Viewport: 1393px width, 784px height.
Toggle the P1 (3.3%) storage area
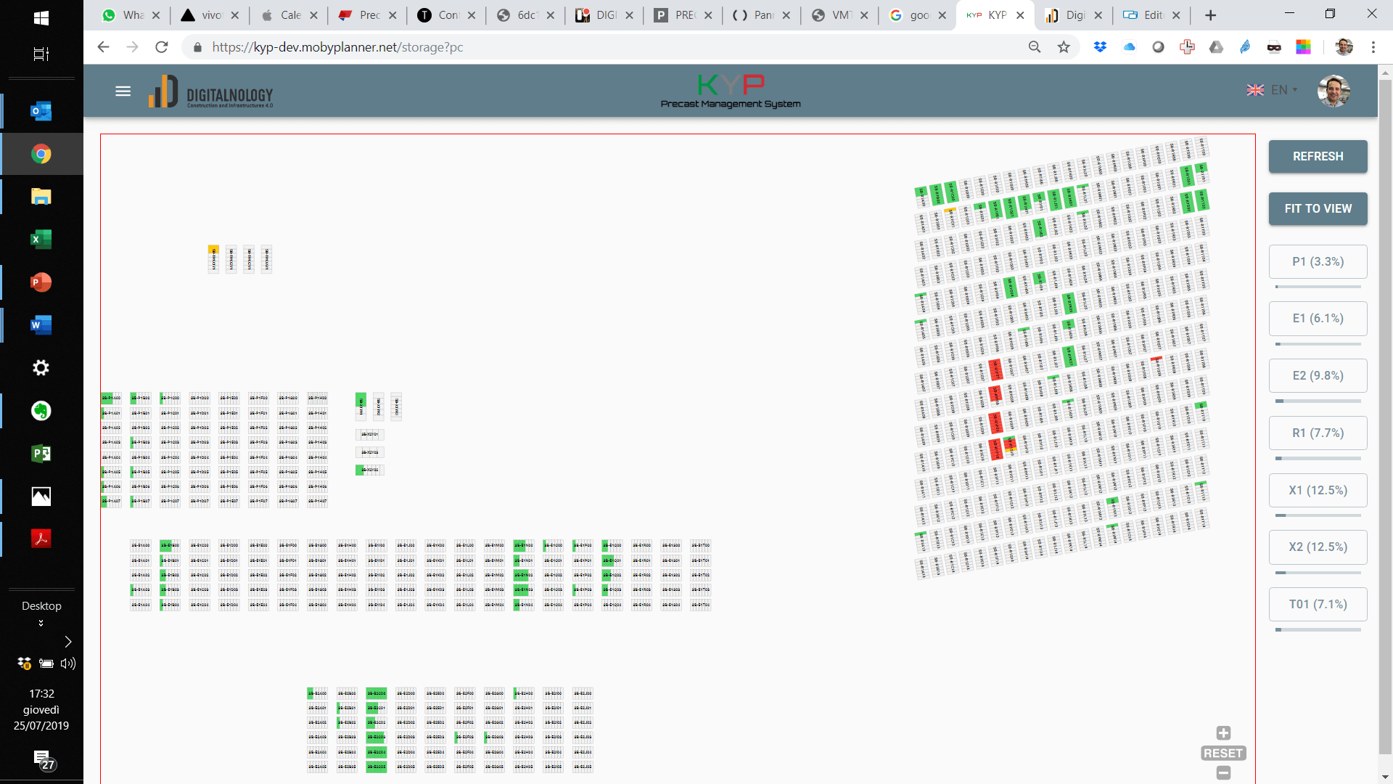pos(1318,261)
